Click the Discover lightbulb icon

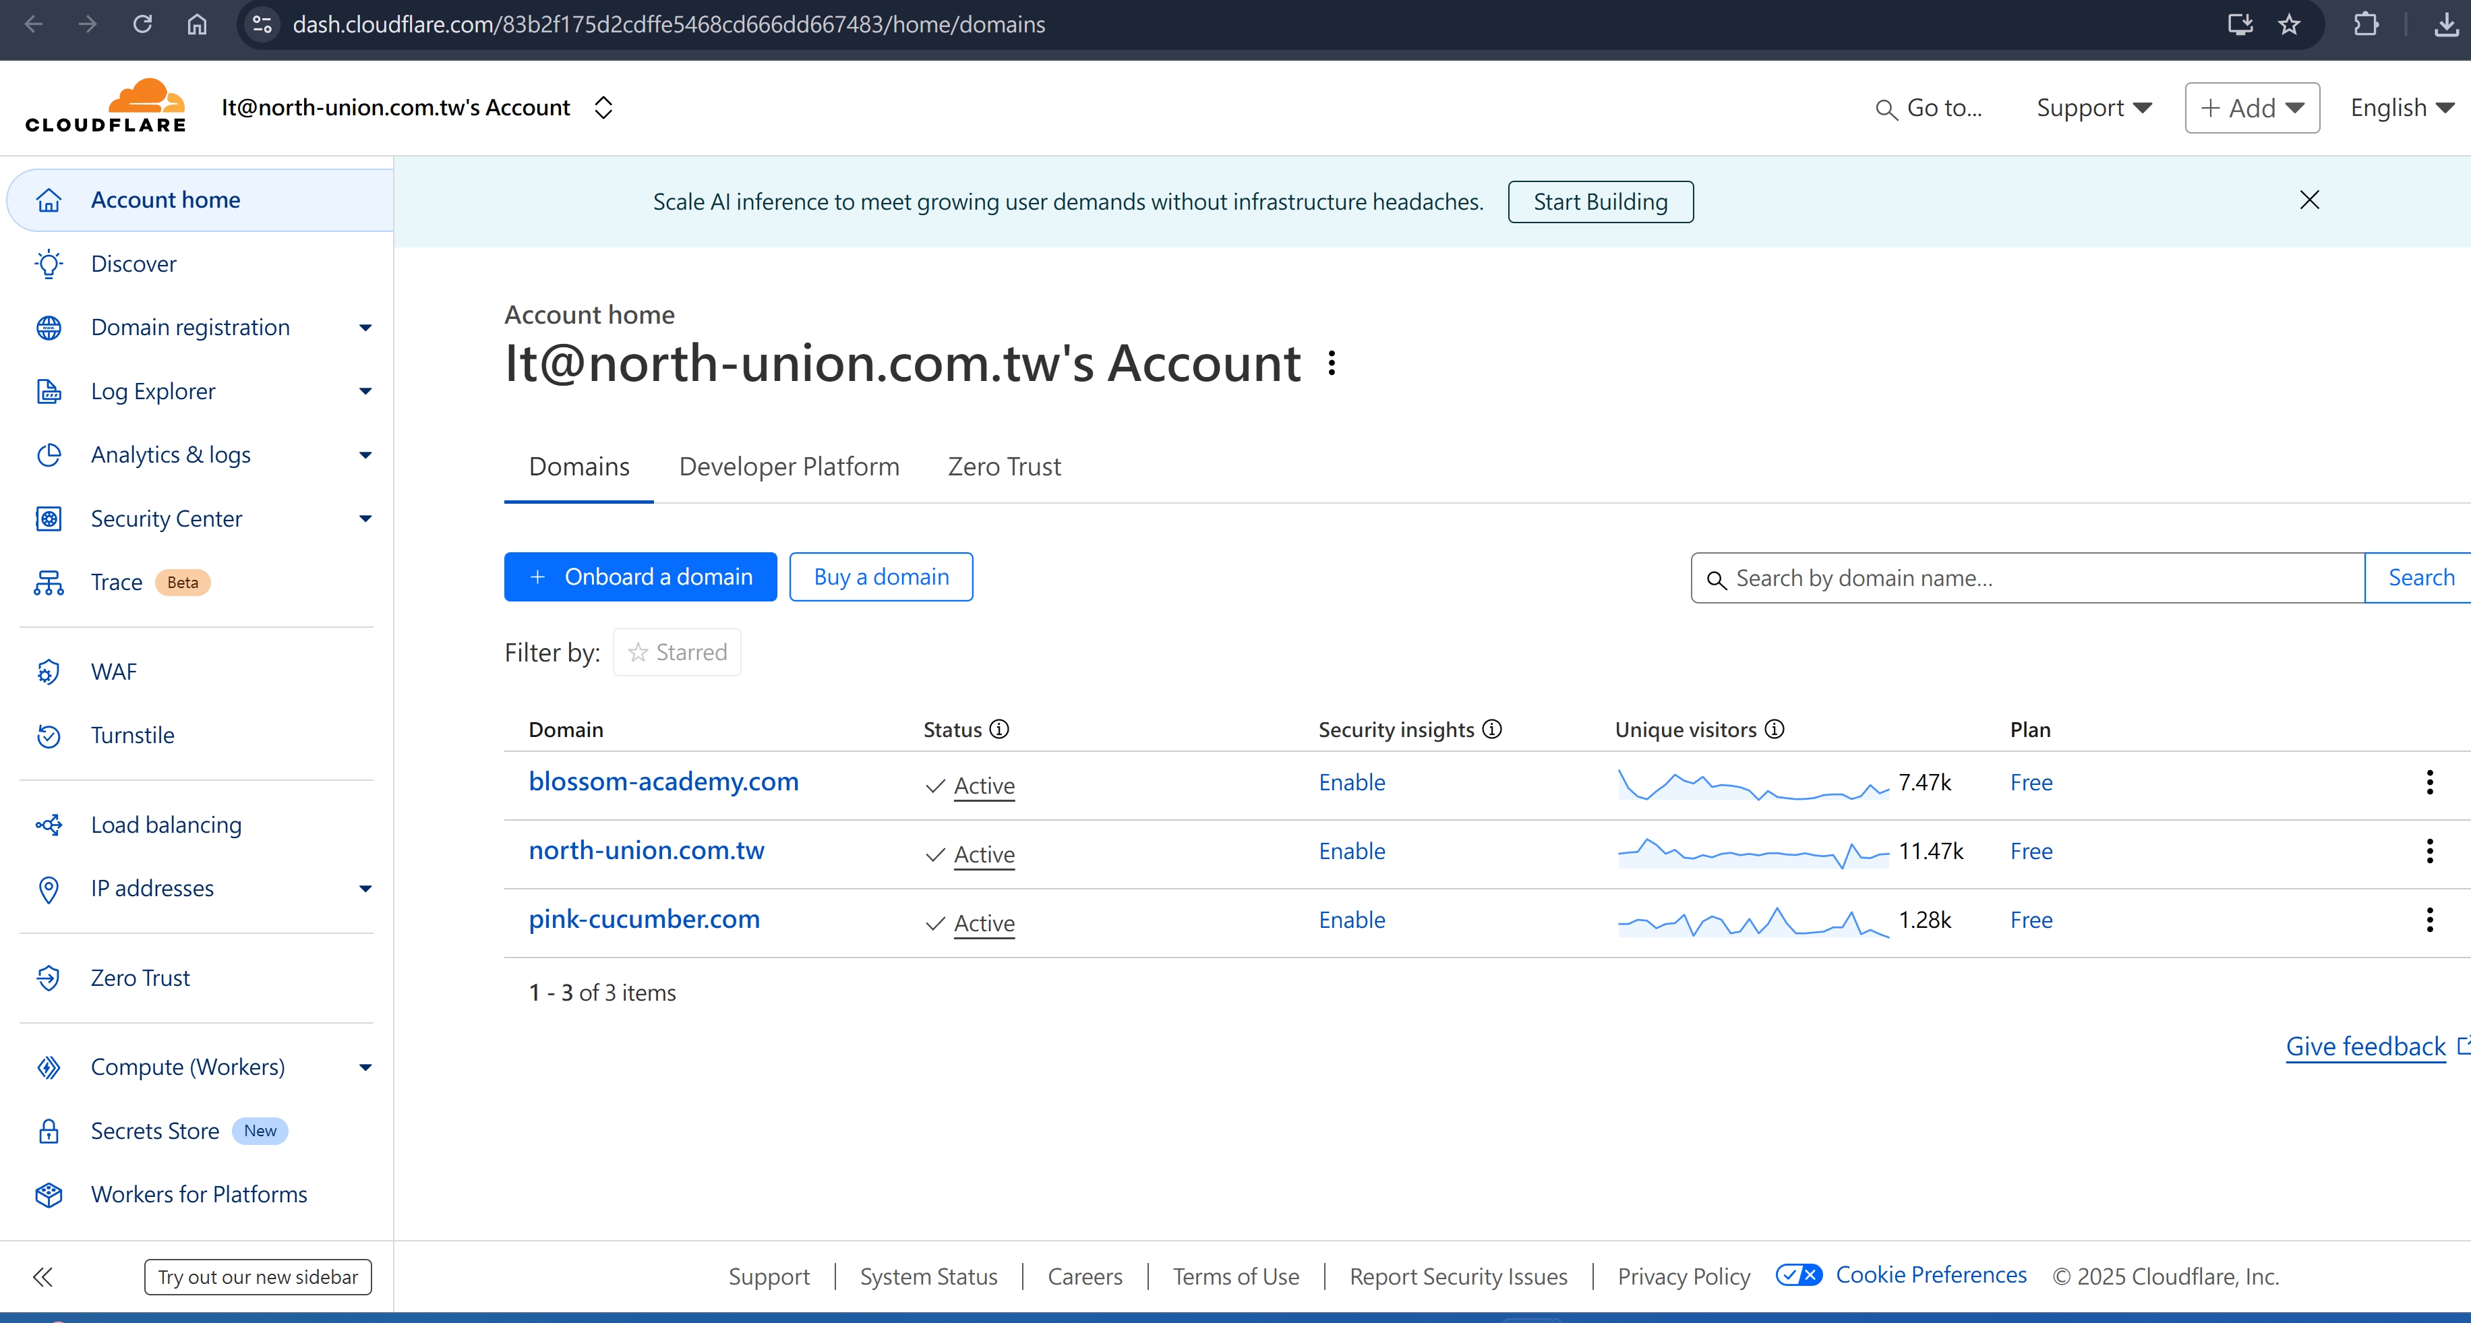(x=49, y=264)
